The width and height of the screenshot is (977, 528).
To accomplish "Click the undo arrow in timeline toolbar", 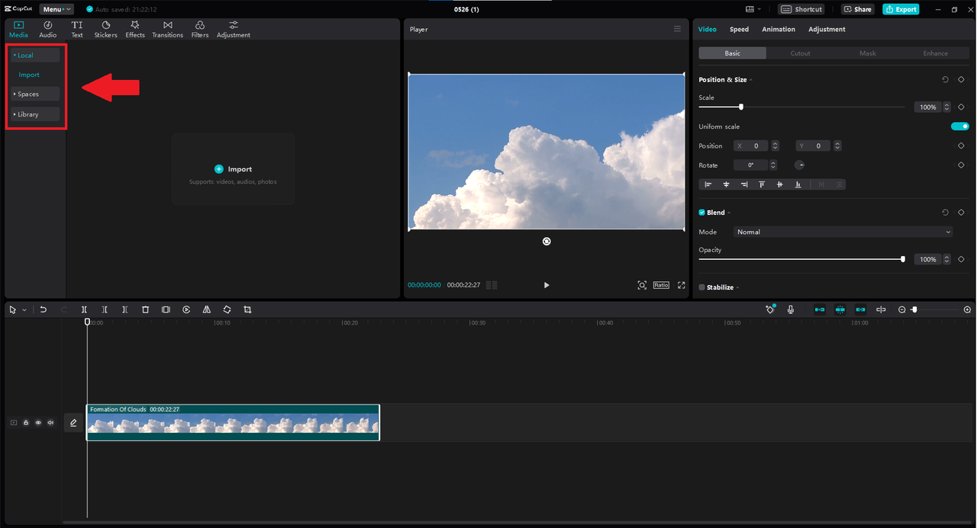I will point(44,310).
